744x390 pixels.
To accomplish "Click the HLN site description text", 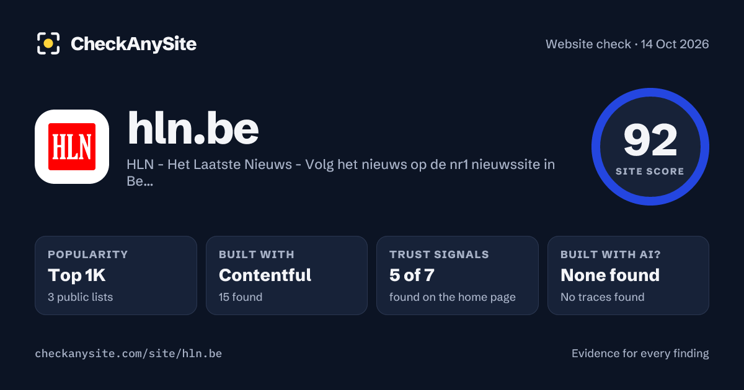I will [x=341, y=173].
